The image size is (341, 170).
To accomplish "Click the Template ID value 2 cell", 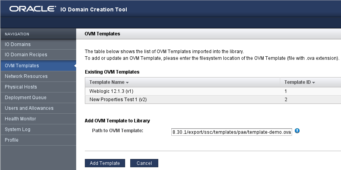I will click(x=286, y=100).
